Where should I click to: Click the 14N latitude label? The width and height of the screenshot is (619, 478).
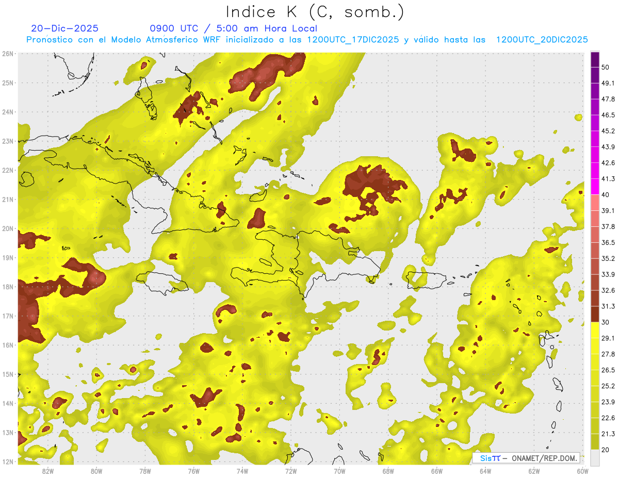point(8,403)
